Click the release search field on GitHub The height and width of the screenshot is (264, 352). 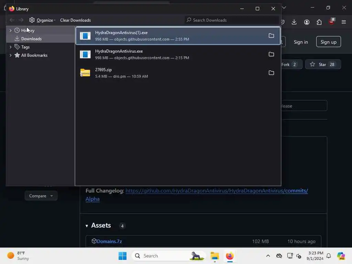(x=304, y=106)
